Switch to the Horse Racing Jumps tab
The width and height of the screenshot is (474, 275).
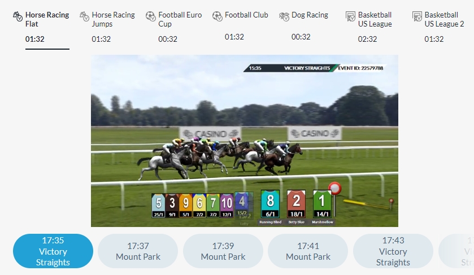pos(107,27)
